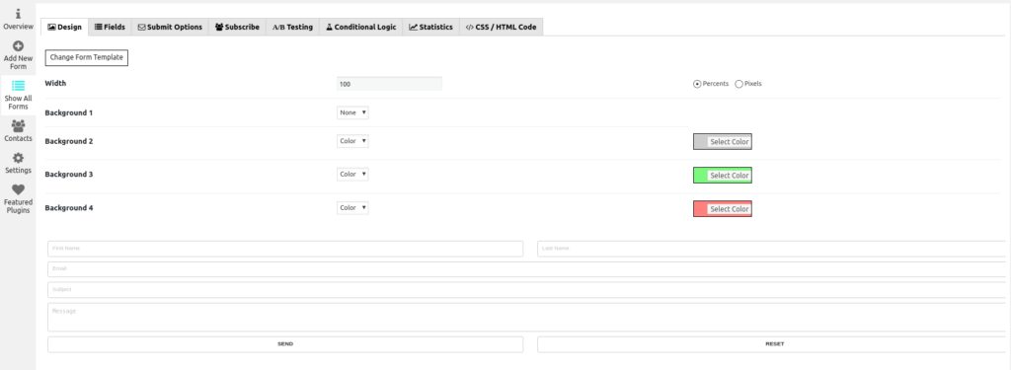Open the Settings gear icon
Viewport: 1011px width, 370px height.
tap(18, 158)
